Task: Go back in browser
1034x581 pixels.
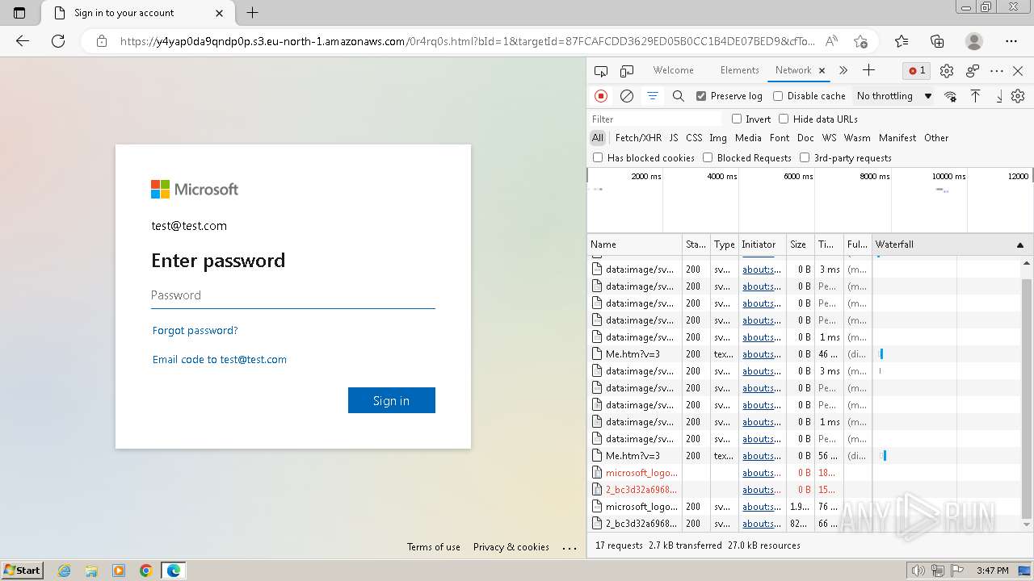Action: coord(23,41)
